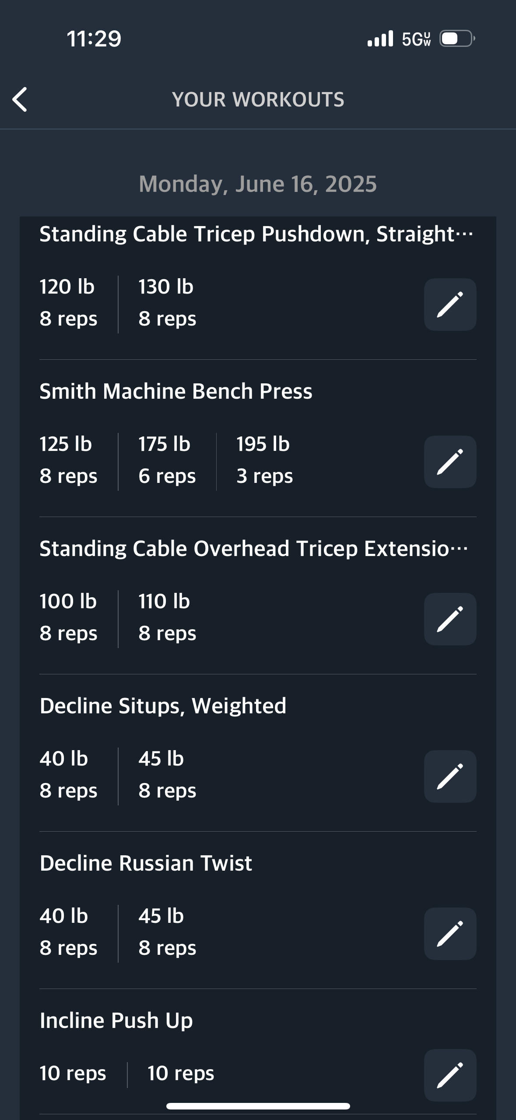Edit Smith Machine Bench Press sets

click(450, 462)
